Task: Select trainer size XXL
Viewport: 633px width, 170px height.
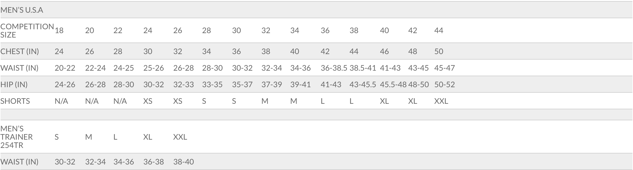Action: coord(180,137)
